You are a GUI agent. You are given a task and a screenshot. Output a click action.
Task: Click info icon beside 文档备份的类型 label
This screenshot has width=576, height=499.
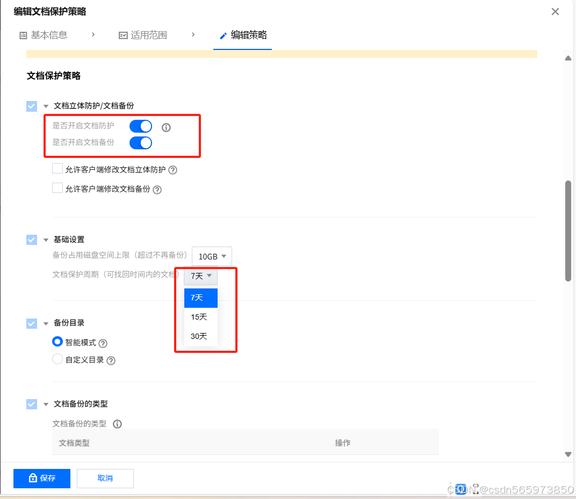pyautogui.click(x=117, y=424)
